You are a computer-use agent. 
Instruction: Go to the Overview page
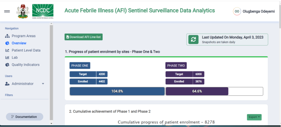[x=19, y=43]
